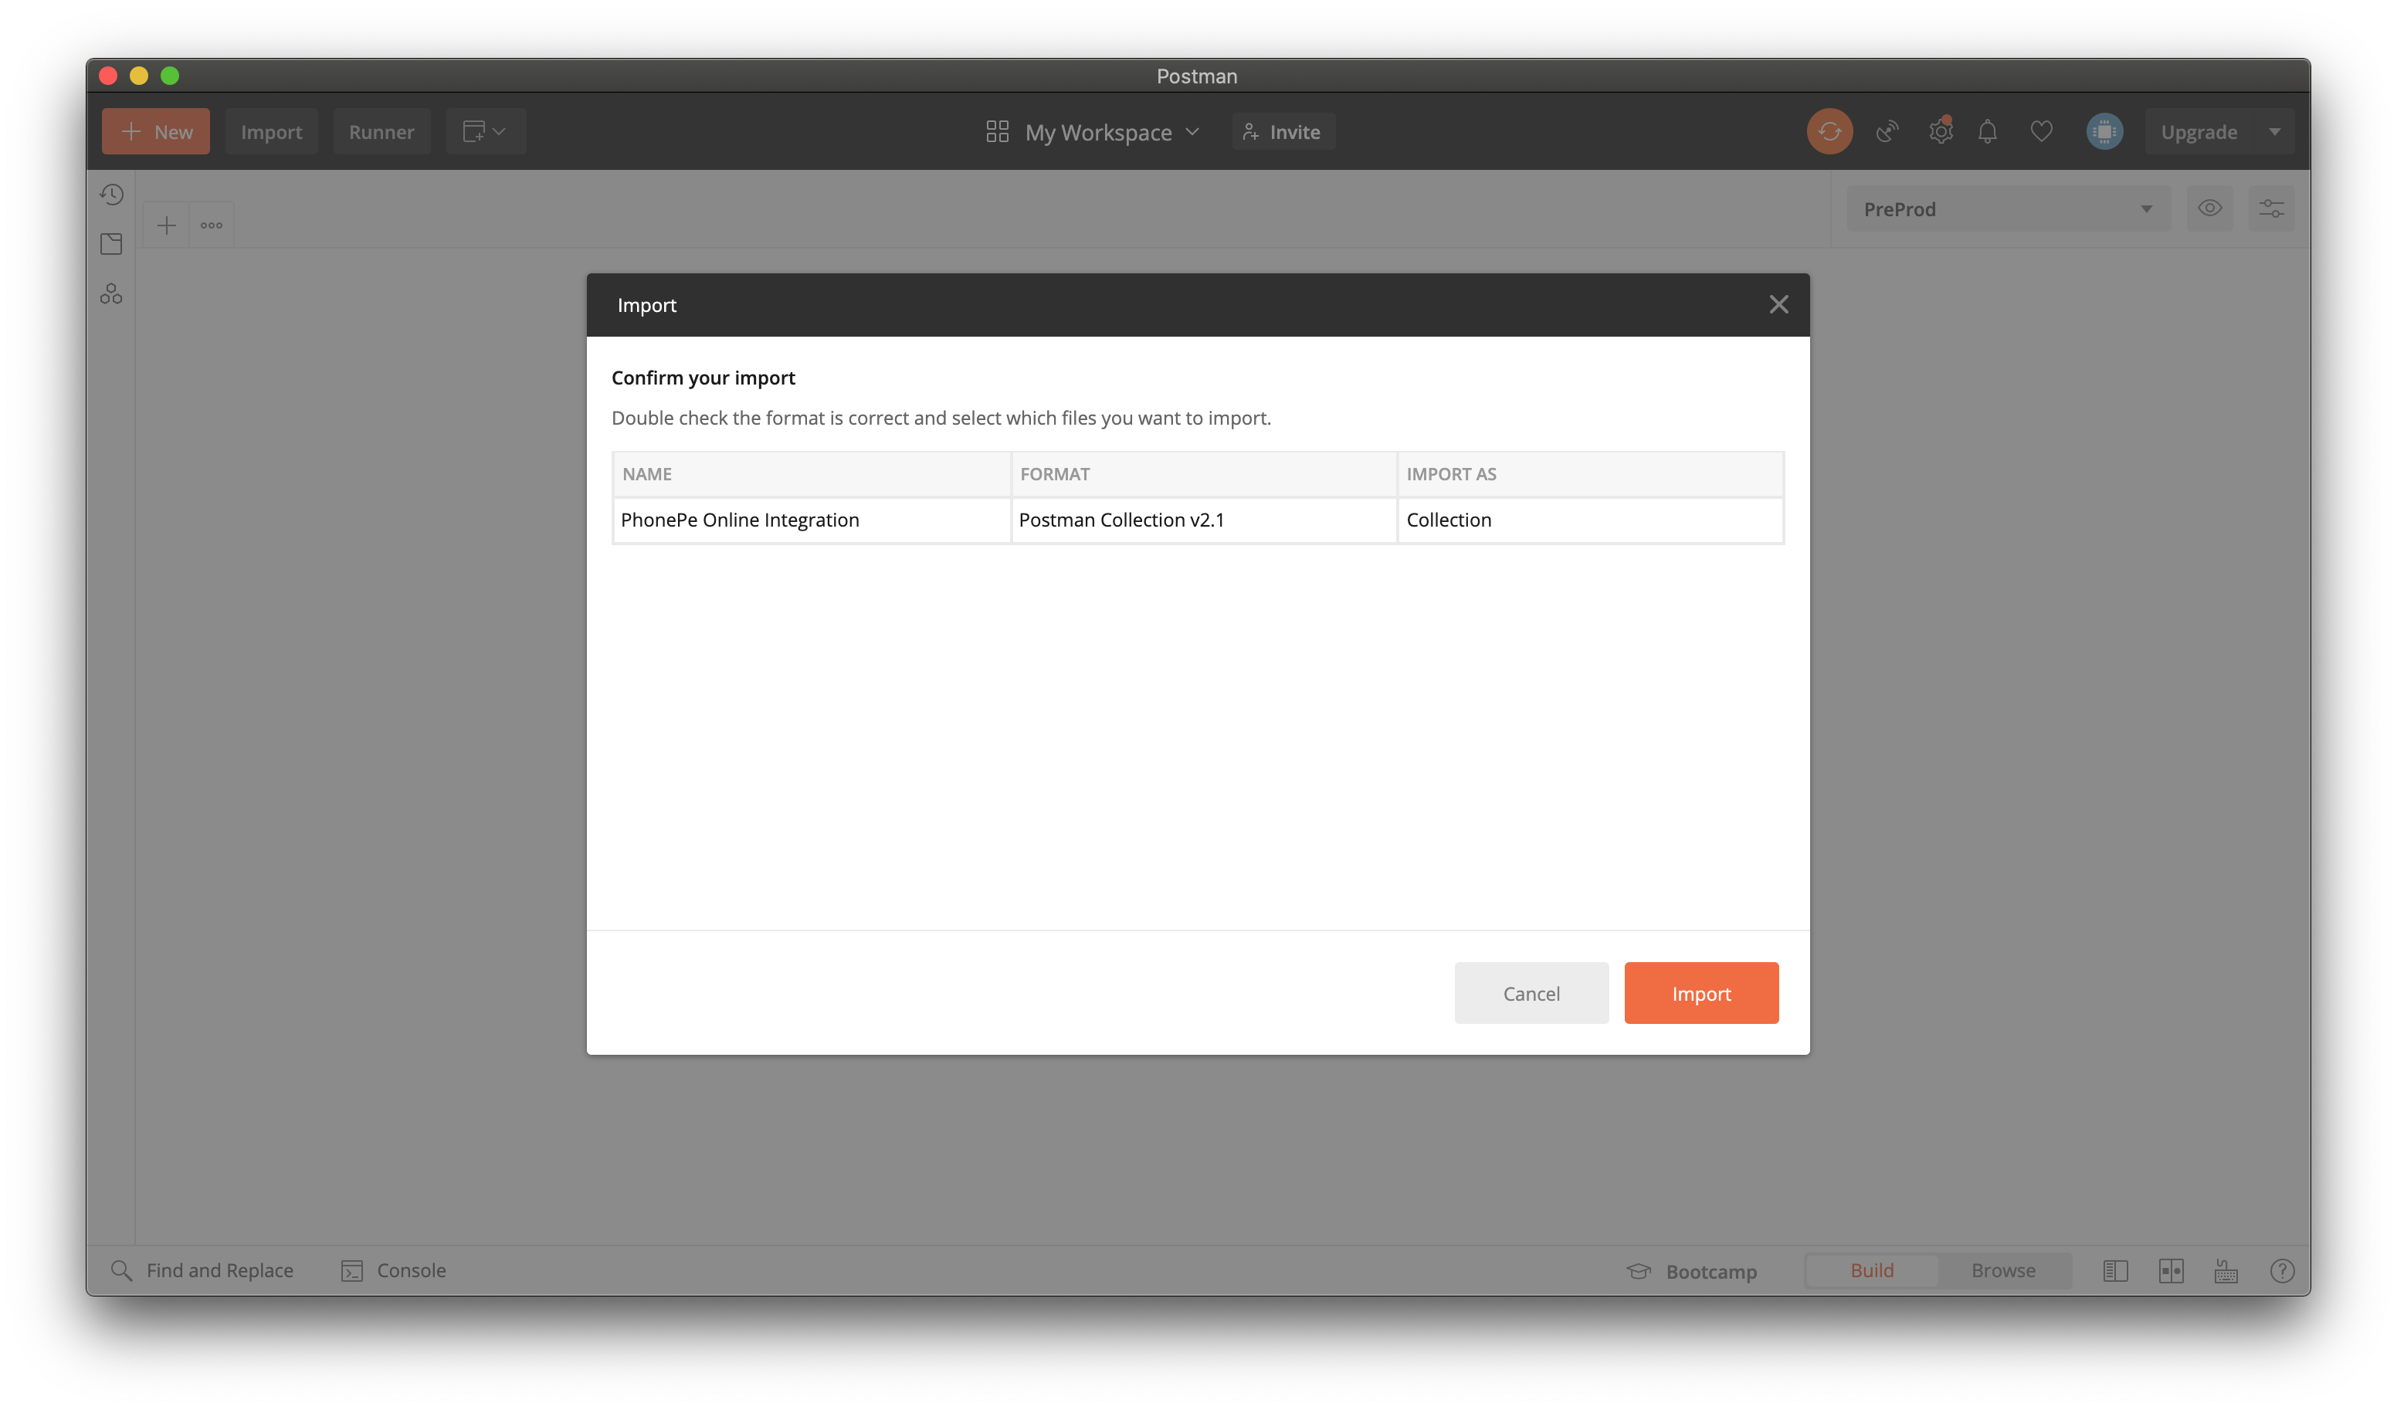Open settings gear icon

click(x=1941, y=131)
